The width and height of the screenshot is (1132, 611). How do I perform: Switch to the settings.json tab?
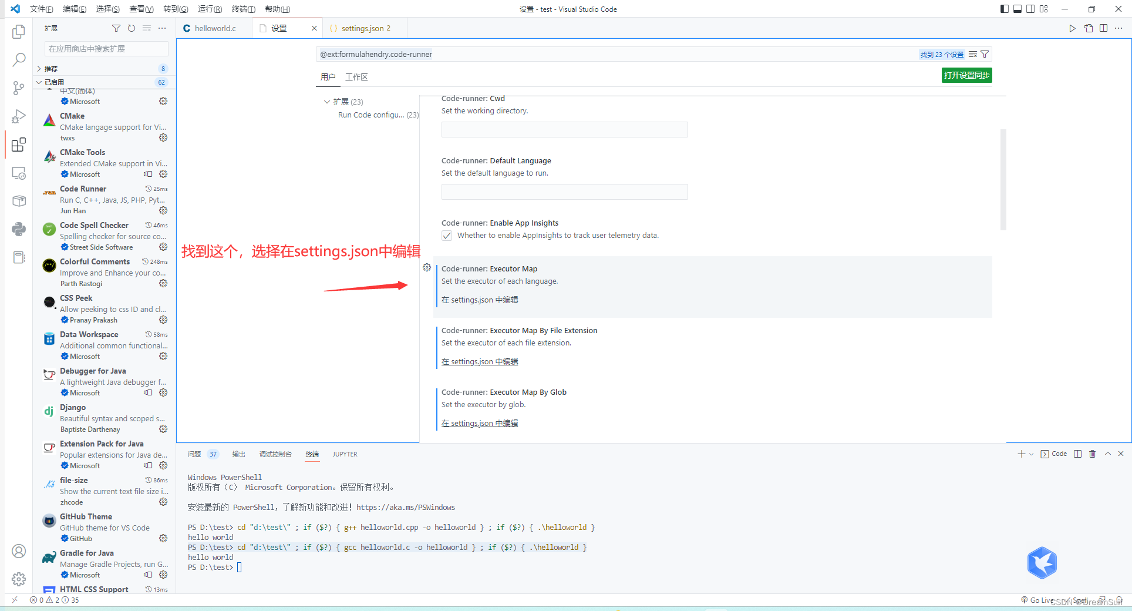[364, 28]
